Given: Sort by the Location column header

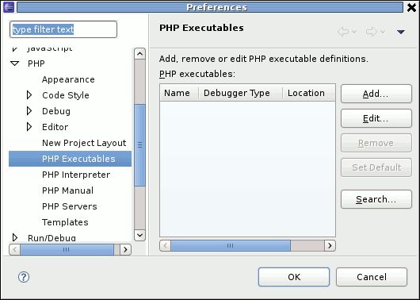Looking at the screenshot, I should click(x=309, y=93).
